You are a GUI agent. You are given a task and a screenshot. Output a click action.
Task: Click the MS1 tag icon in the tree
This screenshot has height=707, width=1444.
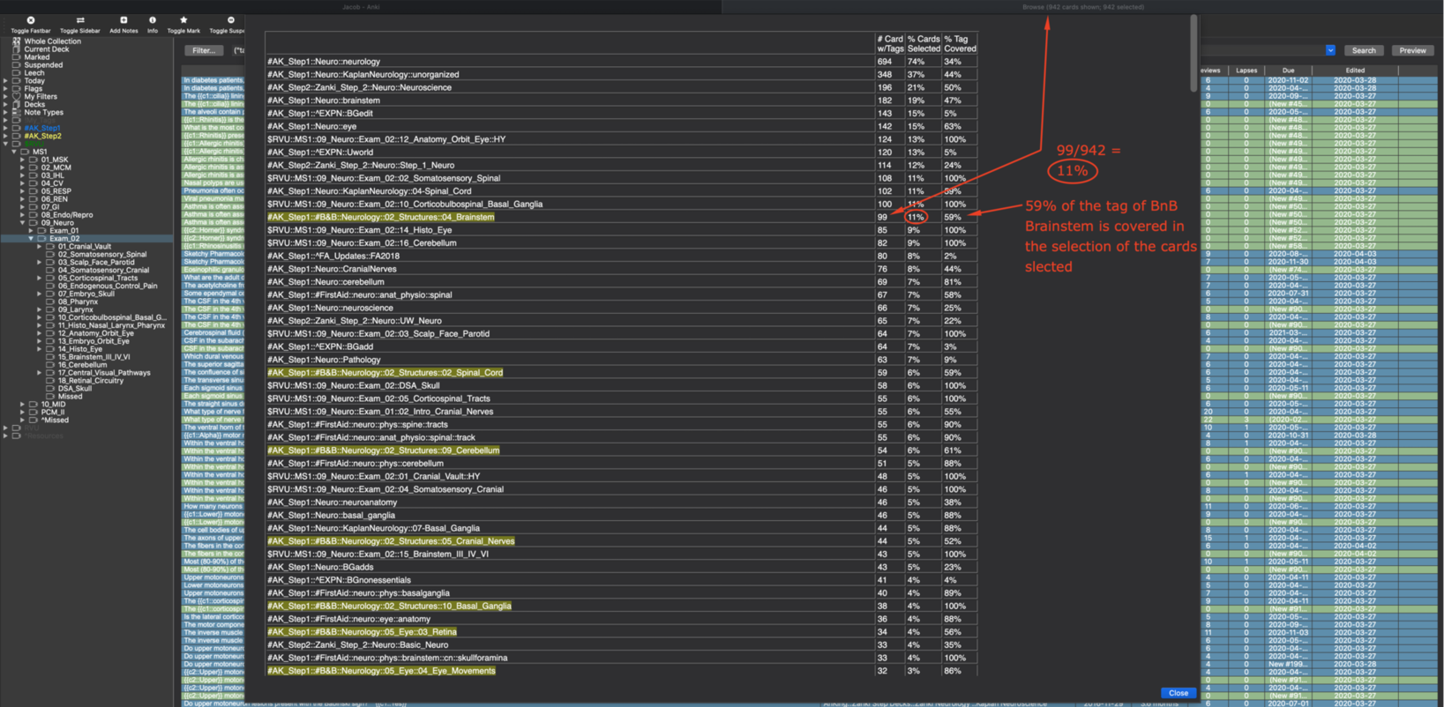[25, 153]
